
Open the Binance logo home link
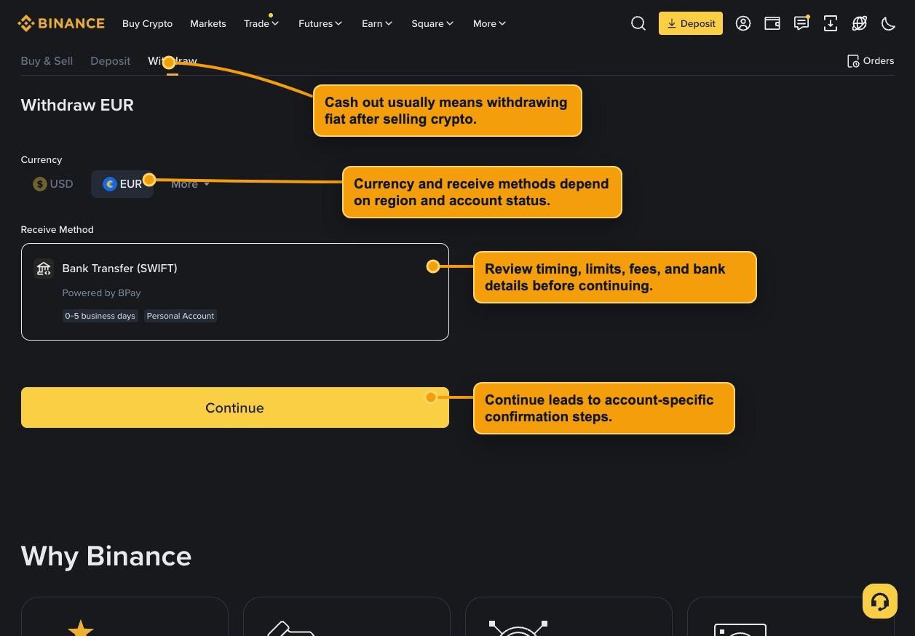click(61, 23)
